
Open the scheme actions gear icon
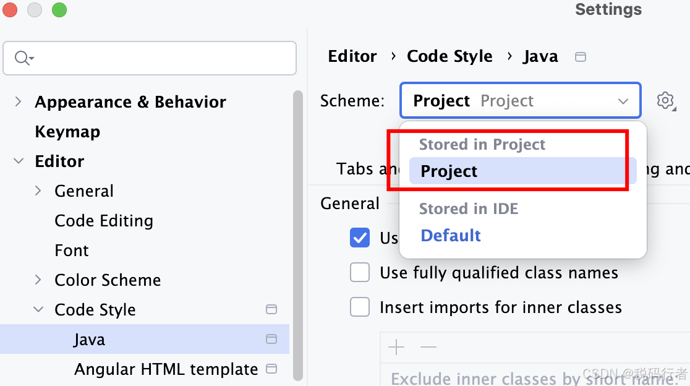point(665,101)
